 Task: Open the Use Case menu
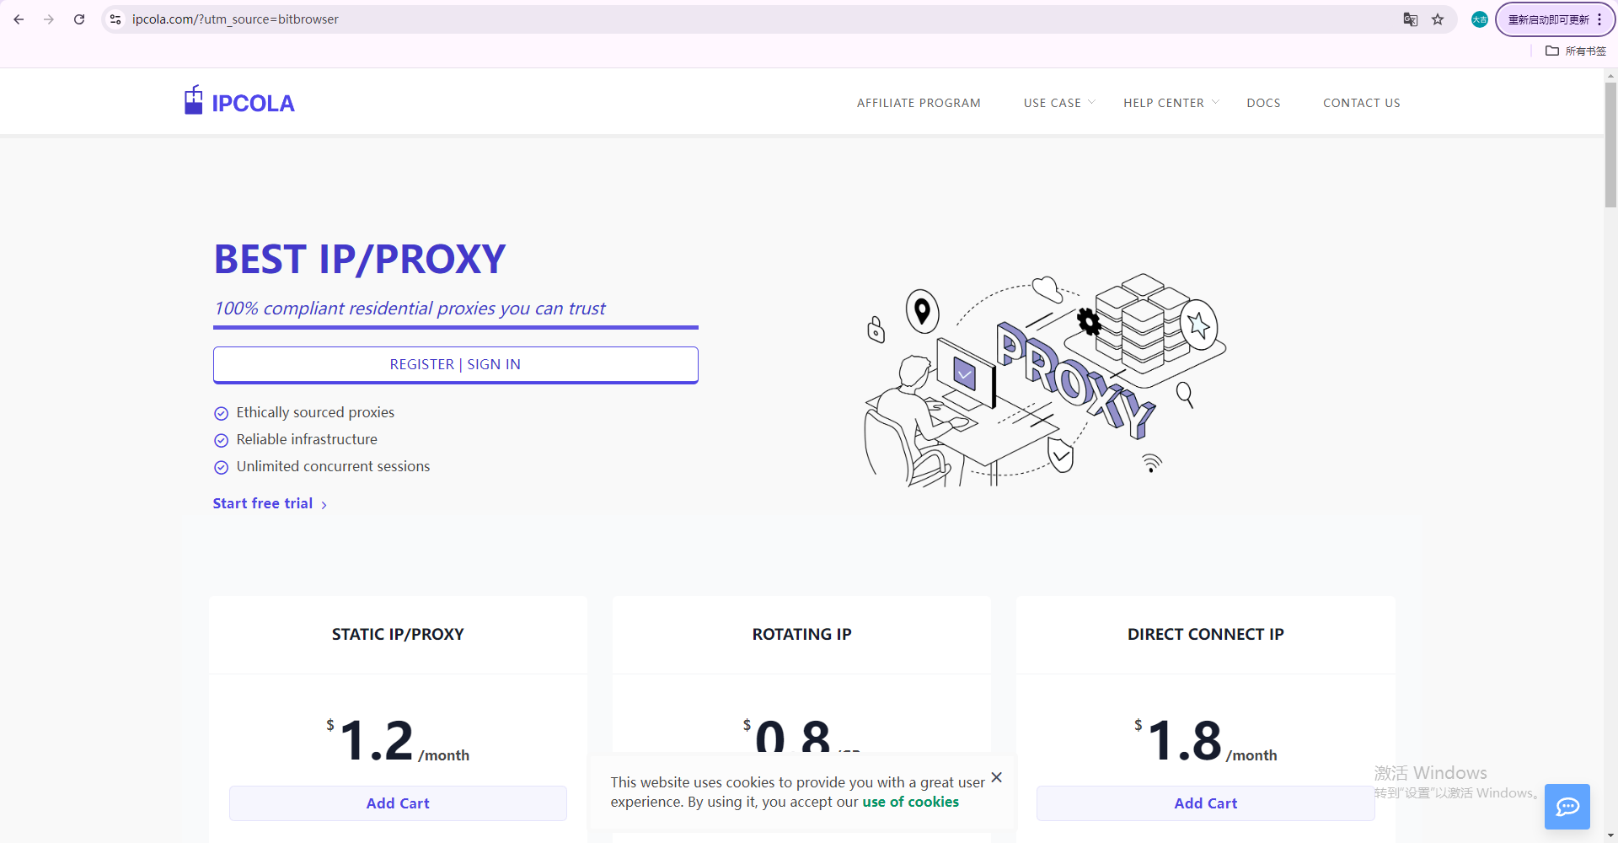(1053, 103)
